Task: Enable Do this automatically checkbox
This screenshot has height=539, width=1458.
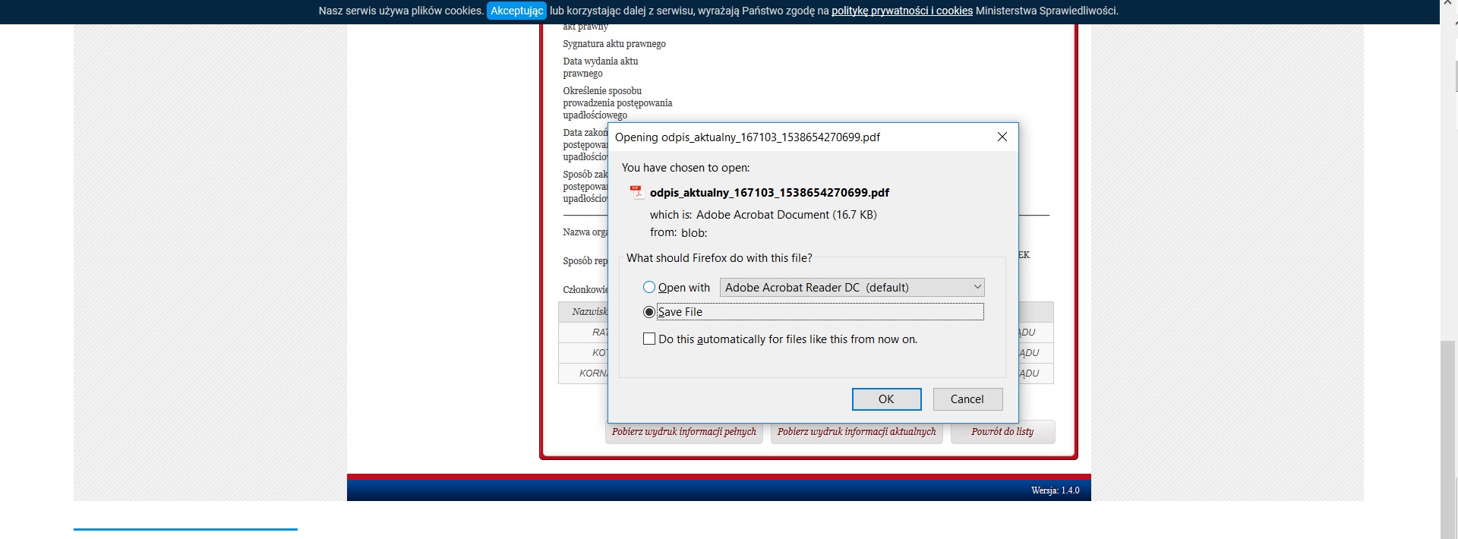Action: click(x=649, y=339)
